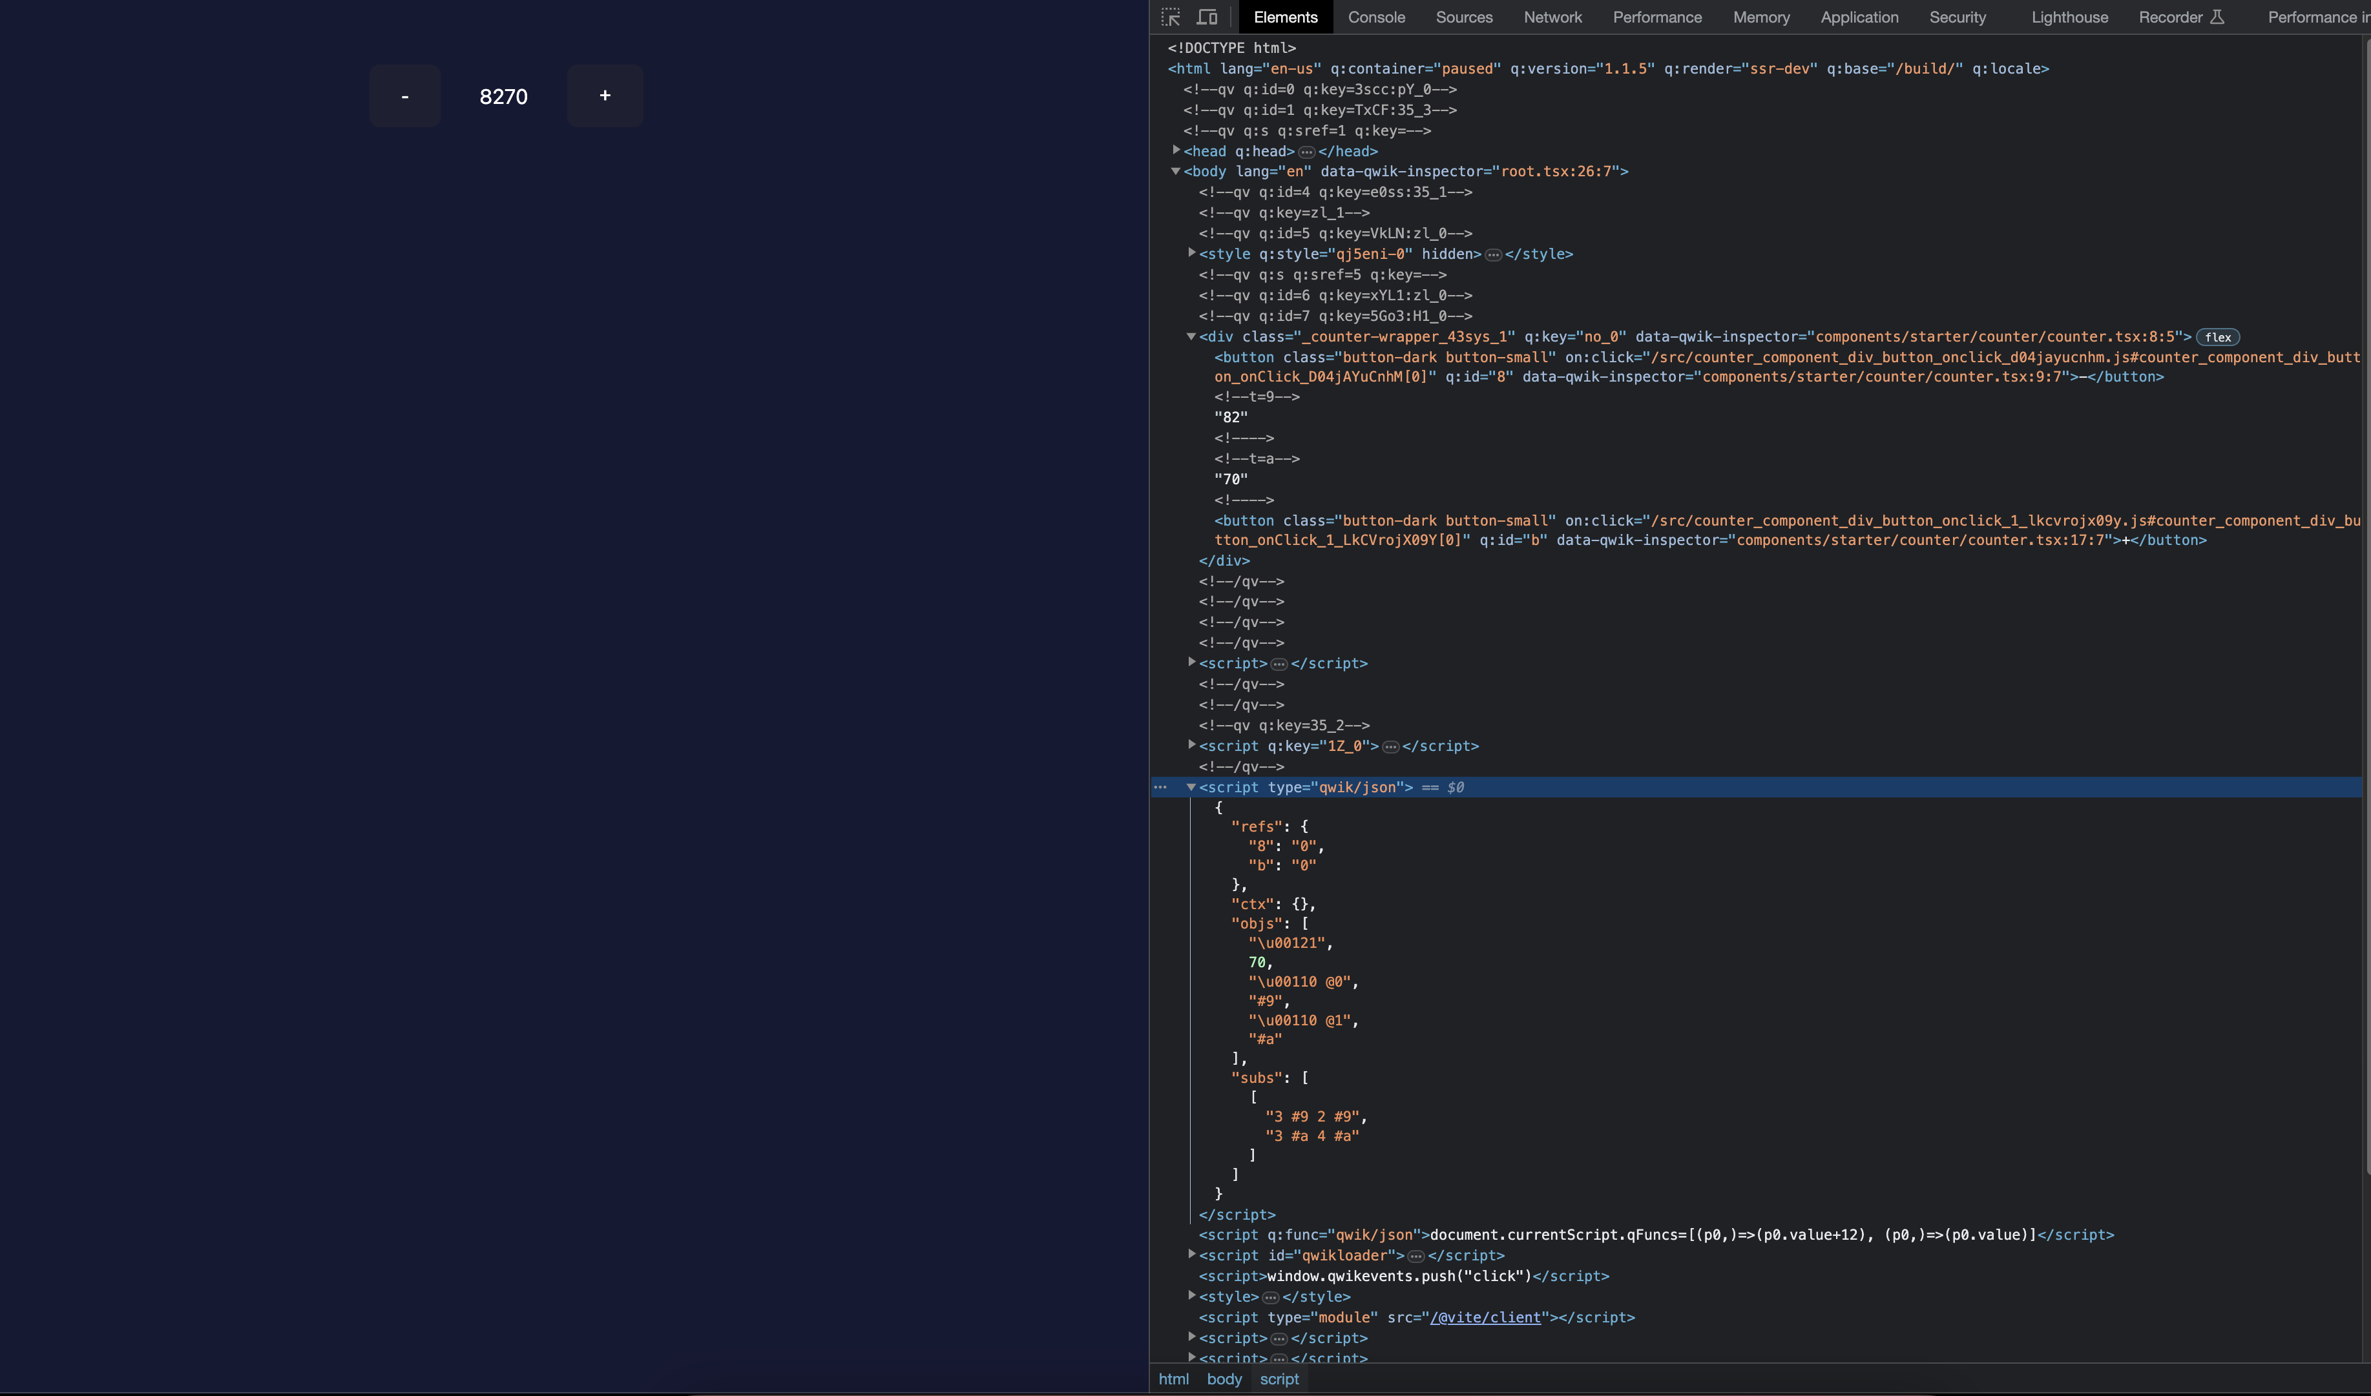Collapse the qwik/json script node

tap(1191, 787)
